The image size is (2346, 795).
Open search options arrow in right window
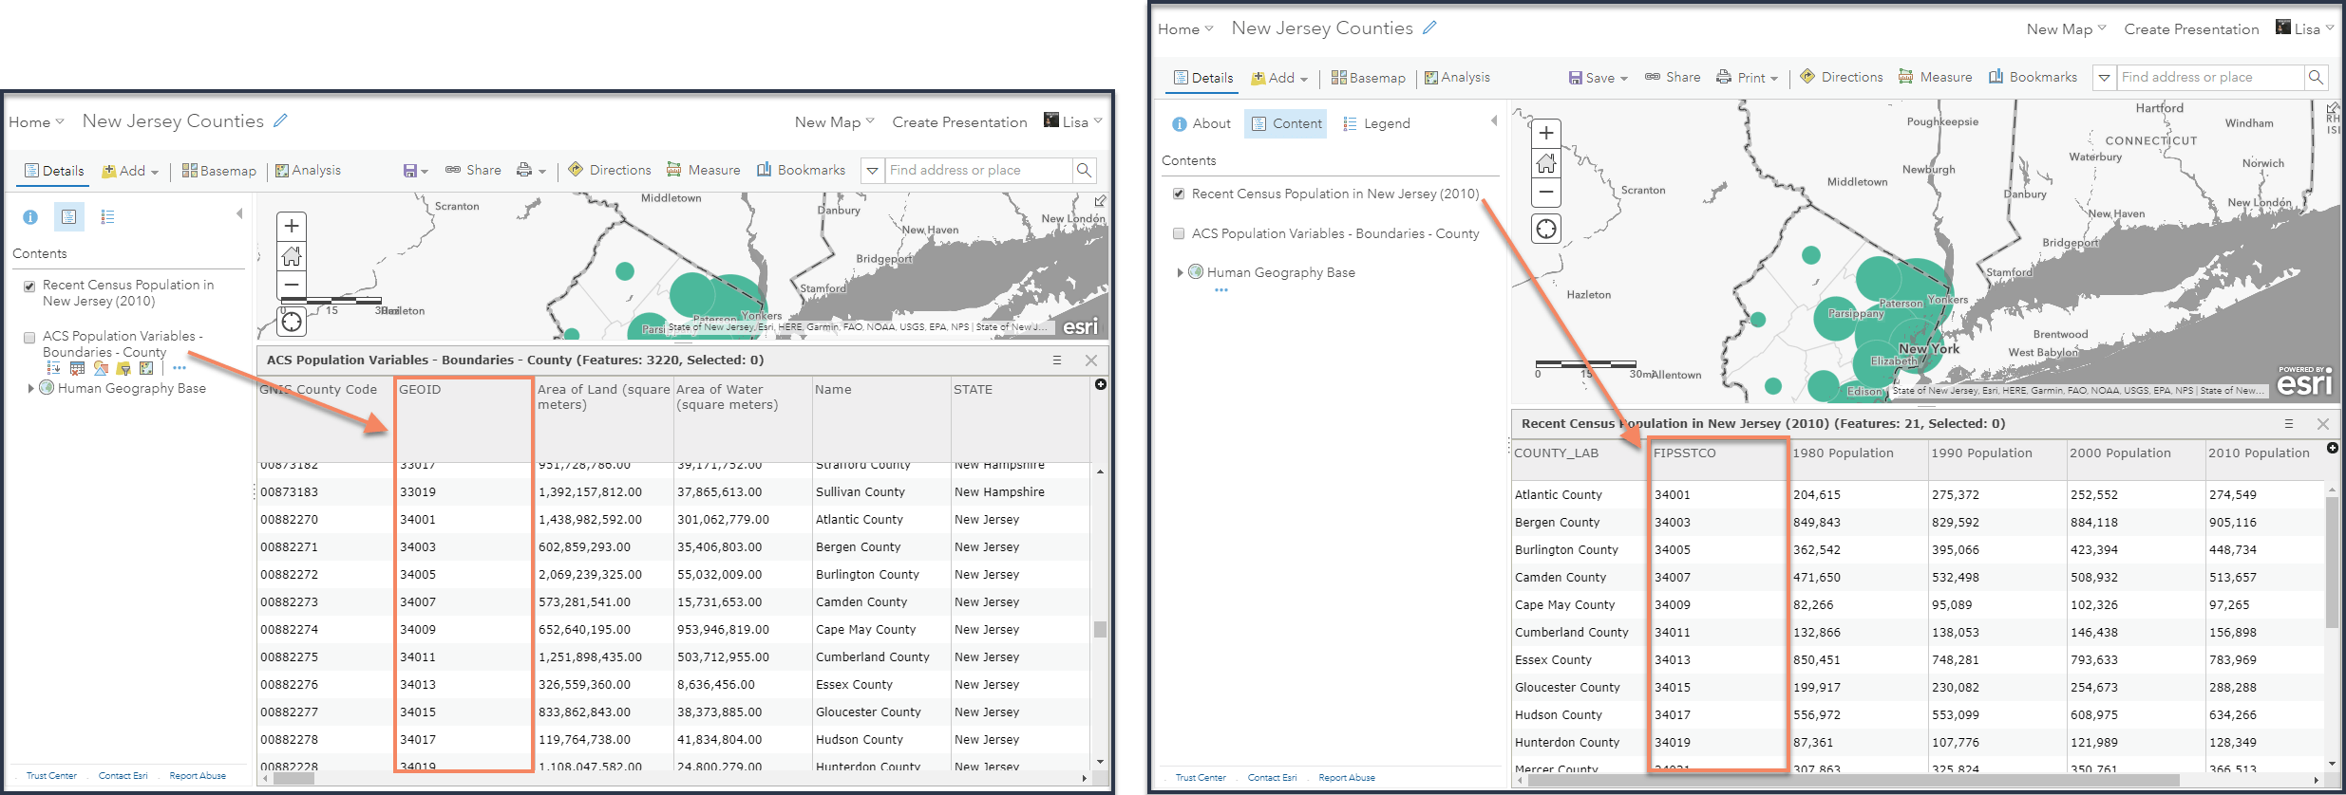[x=2105, y=77]
